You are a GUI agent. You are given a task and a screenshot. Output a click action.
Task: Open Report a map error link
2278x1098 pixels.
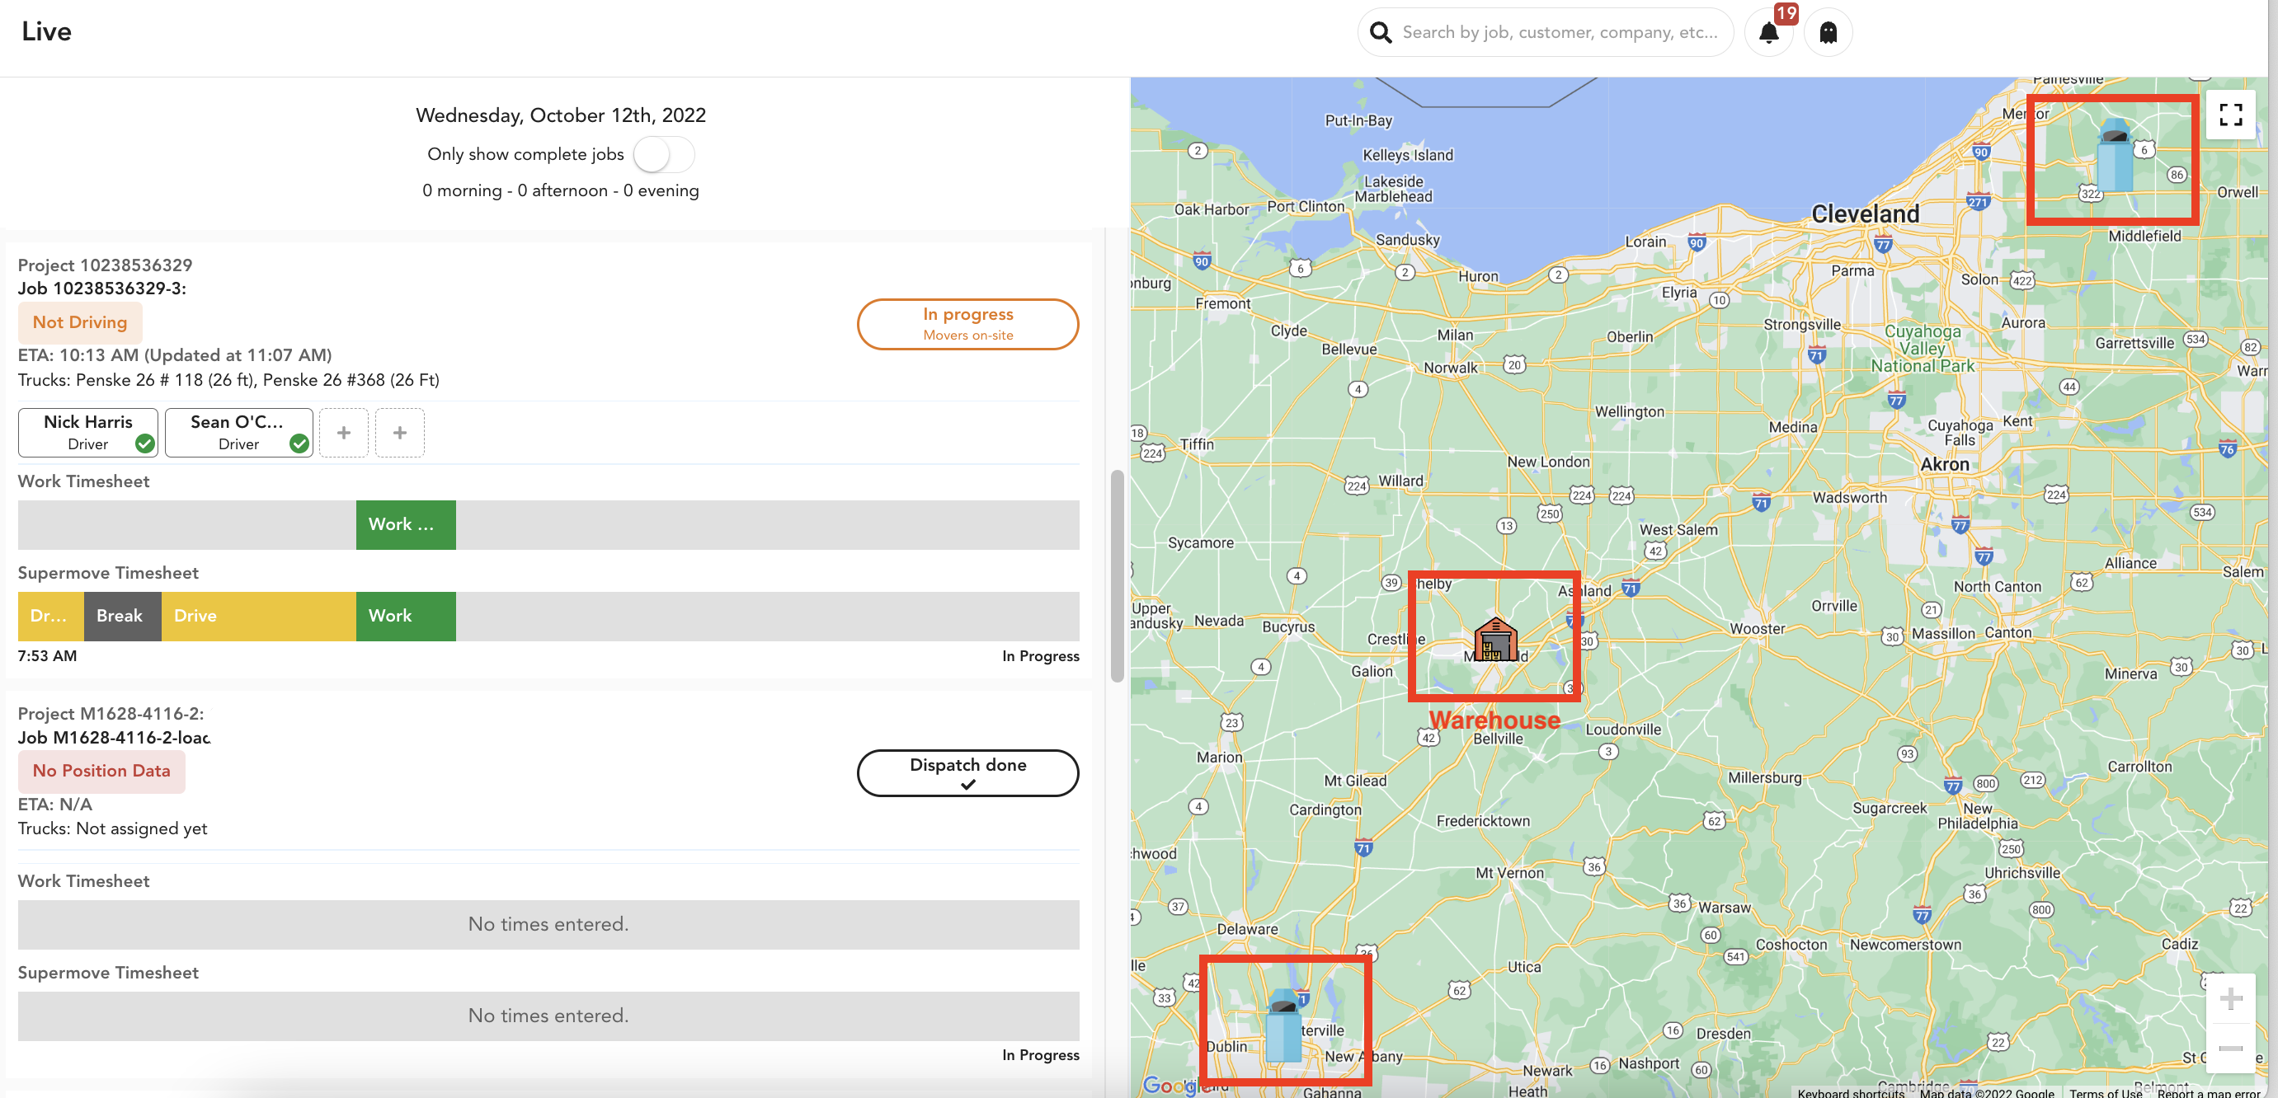click(2208, 1093)
